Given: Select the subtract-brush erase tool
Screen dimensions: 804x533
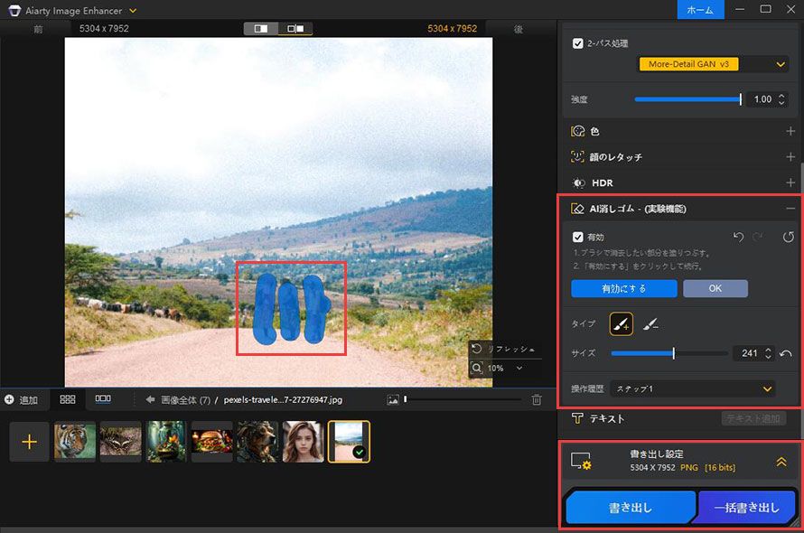Looking at the screenshot, I should 650,324.
